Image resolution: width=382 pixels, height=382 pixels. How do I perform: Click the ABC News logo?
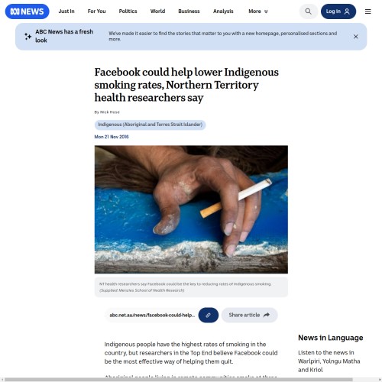click(x=27, y=11)
